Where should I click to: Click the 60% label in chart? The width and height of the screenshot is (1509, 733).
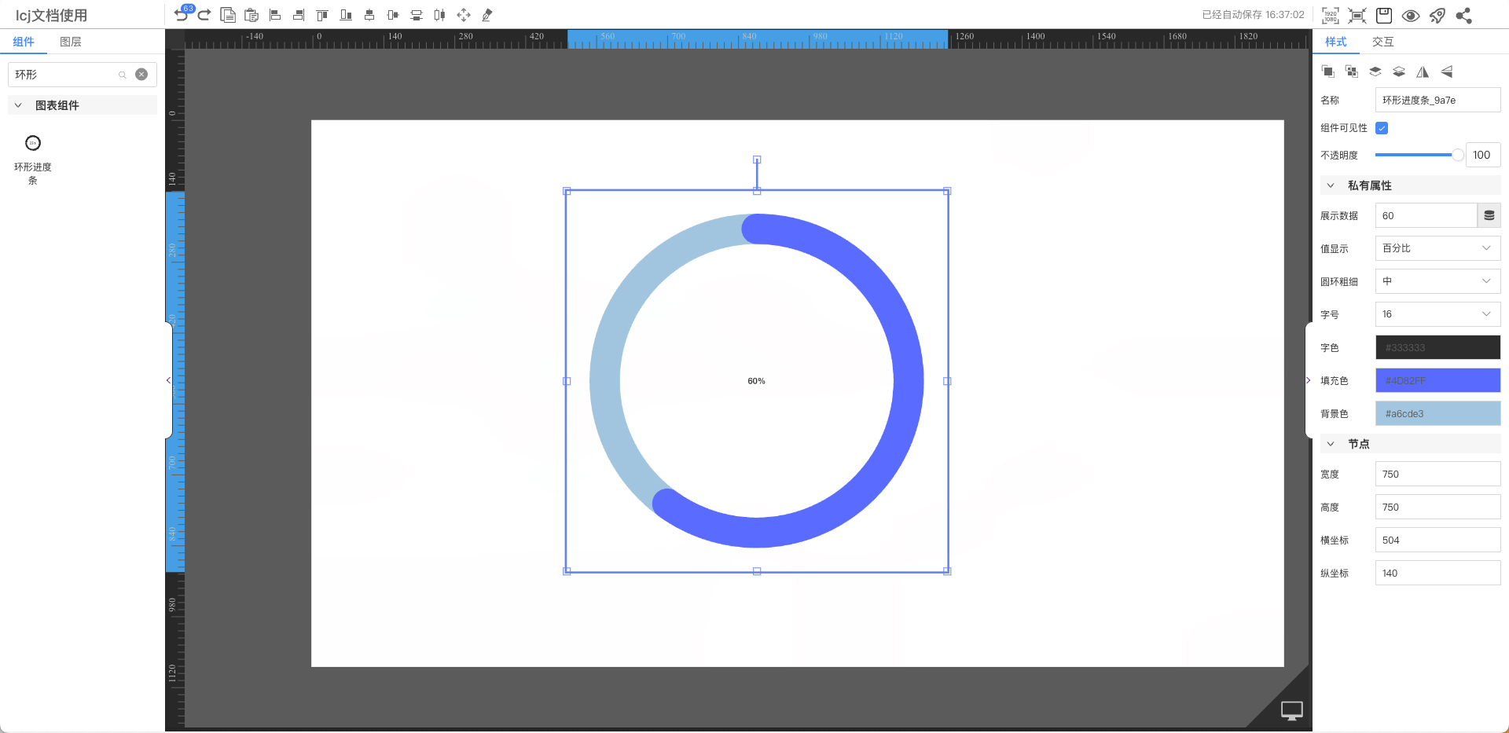coord(756,381)
